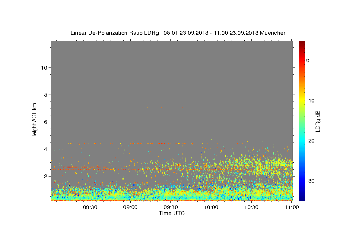362x241 pixels.
Task: Click the '11:00' time axis label
Action: pyautogui.click(x=292, y=207)
